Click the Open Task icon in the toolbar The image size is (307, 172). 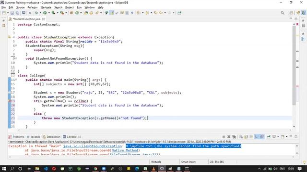click(x=91, y=13)
